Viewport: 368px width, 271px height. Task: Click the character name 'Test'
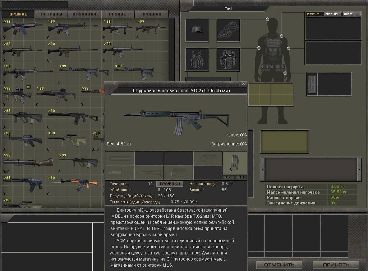[228, 9]
